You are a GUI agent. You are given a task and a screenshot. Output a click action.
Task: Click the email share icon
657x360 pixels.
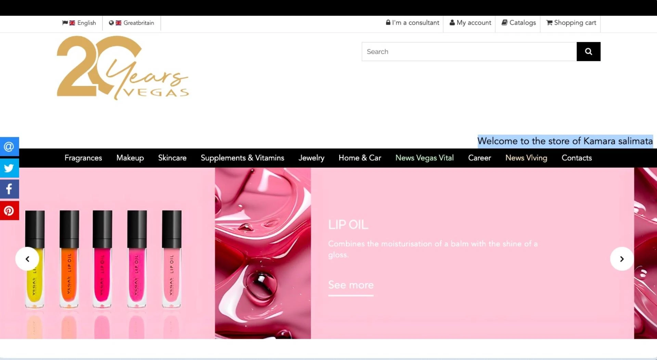click(x=9, y=146)
